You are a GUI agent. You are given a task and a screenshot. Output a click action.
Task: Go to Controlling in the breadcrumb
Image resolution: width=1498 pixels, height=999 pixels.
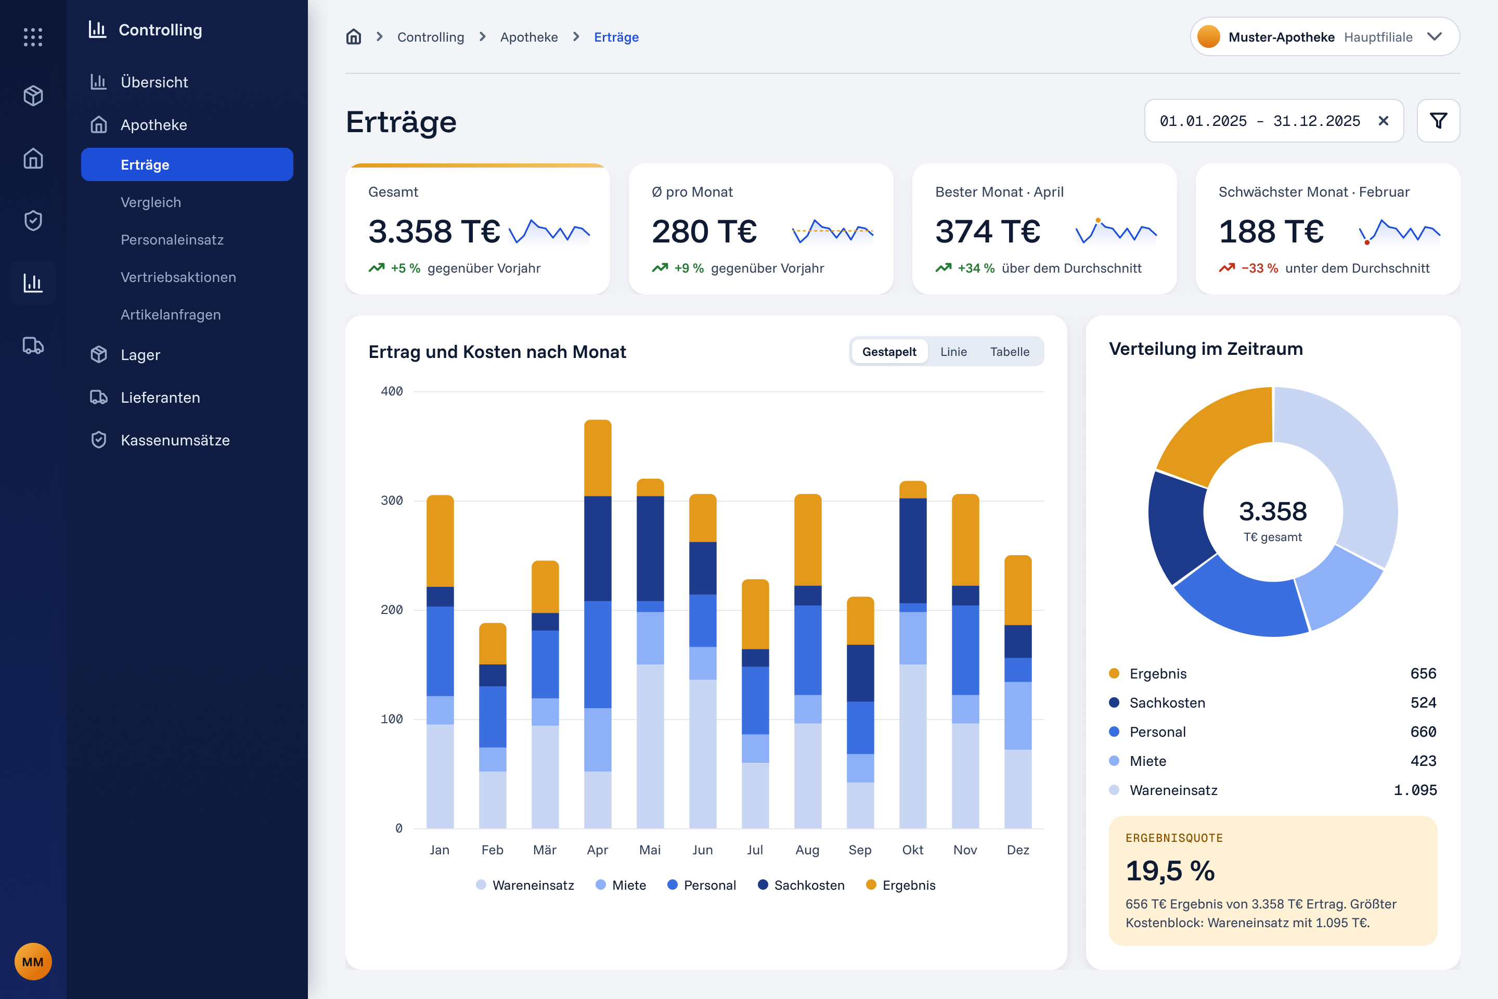pos(431,37)
